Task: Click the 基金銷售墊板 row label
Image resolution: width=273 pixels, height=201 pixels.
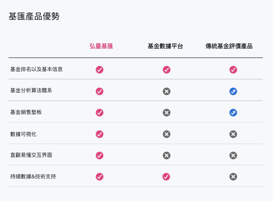Action: coord(26,112)
